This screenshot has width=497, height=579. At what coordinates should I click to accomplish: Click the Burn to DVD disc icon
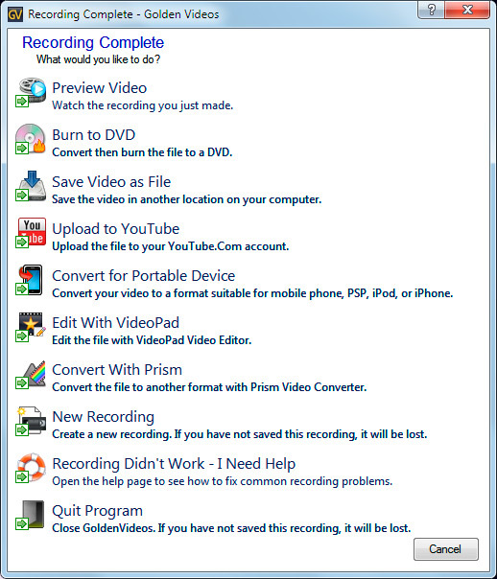31,139
